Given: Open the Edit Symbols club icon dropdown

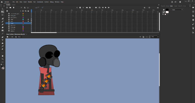Looking at the screenshot, I should tap(7, 37).
